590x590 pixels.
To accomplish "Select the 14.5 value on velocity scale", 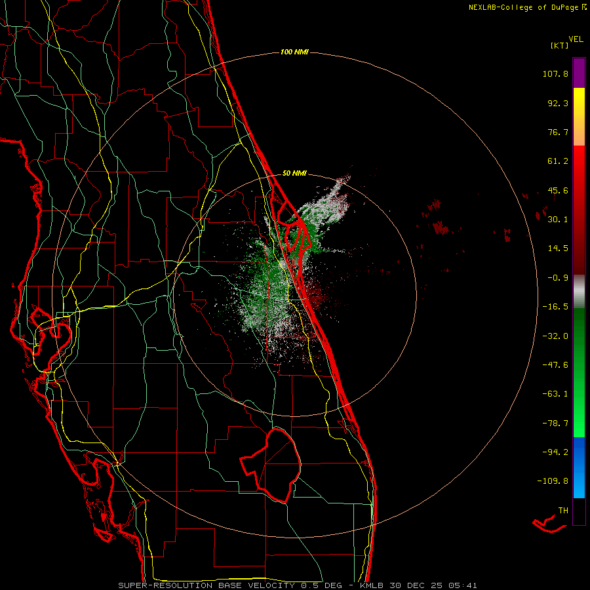I will [558, 248].
